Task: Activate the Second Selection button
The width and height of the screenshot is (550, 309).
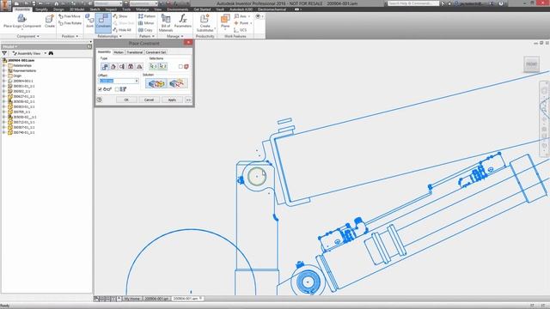Action: pyautogui.click(x=162, y=66)
